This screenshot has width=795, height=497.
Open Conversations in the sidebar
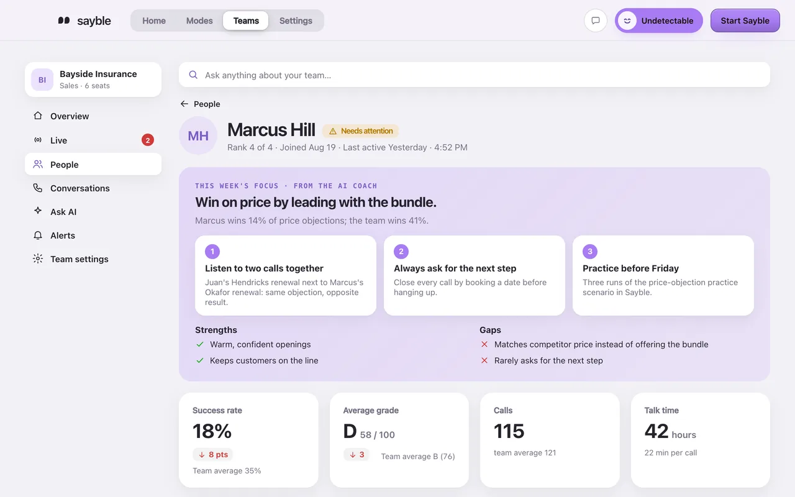pos(93,188)
